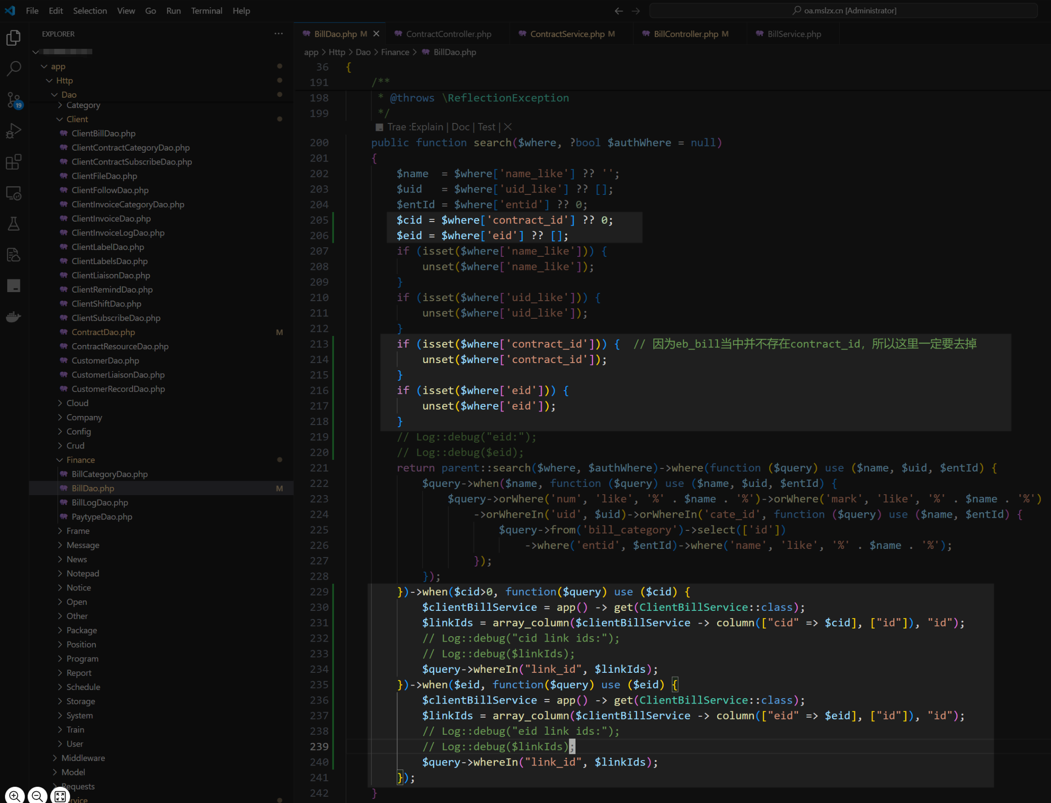
Task: Close the BillDao.php tab
Action: pos(376,33)
